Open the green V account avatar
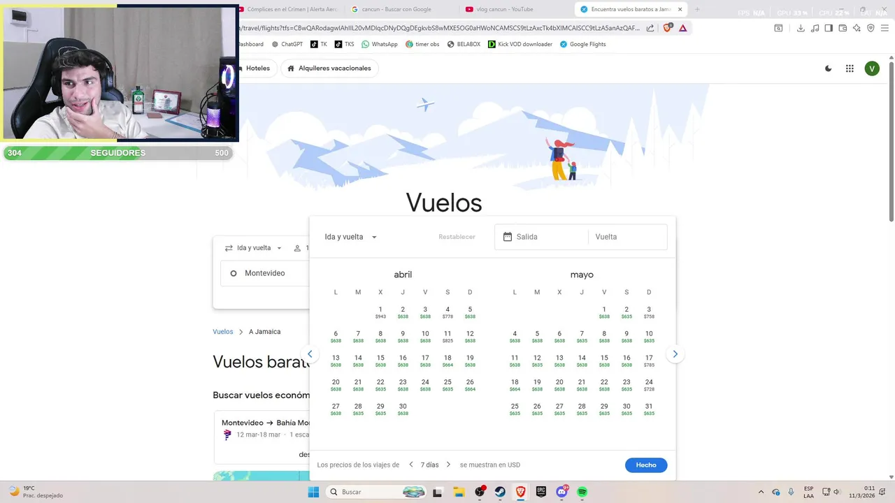 pos(871,68)
